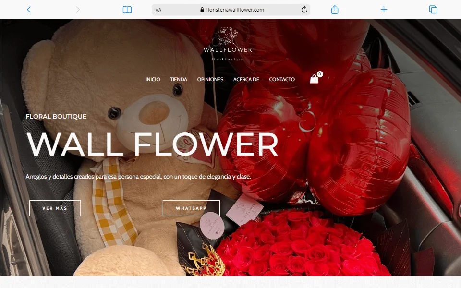This screenshot has height=288, width=461.
Task: Go back using the back arrow
Action: pyautogui.click(x=29, y=9)
